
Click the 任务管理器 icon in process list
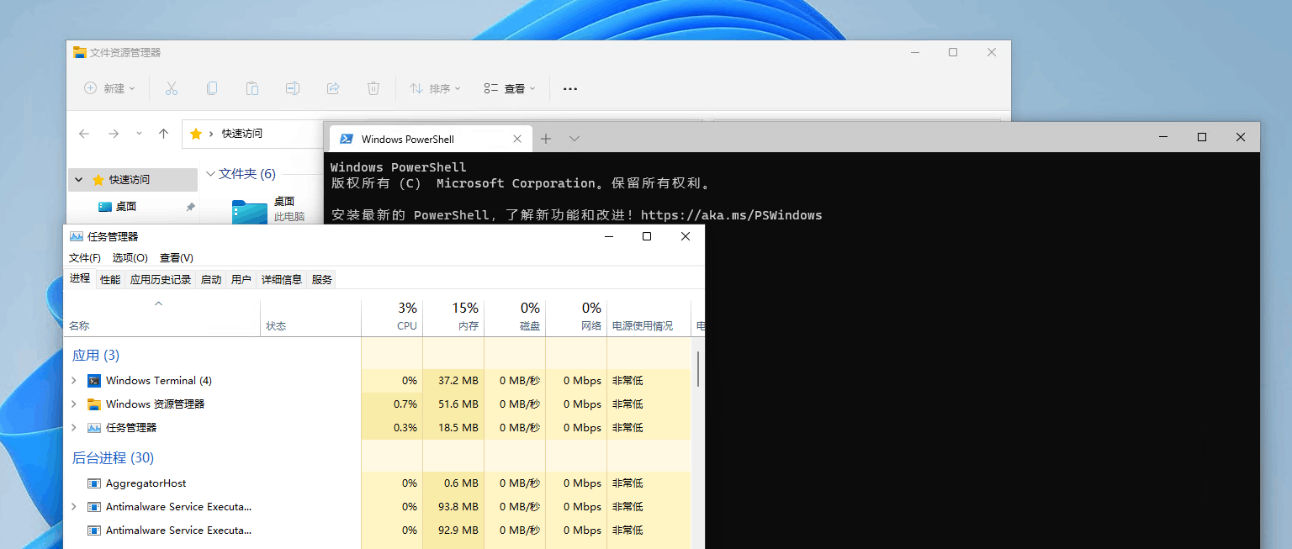pyautogui.click(x=94, y=428)
